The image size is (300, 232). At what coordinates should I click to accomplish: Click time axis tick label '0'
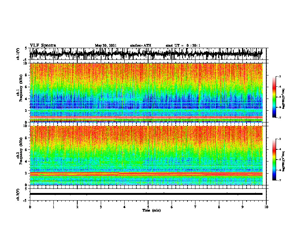coord(30,207)
